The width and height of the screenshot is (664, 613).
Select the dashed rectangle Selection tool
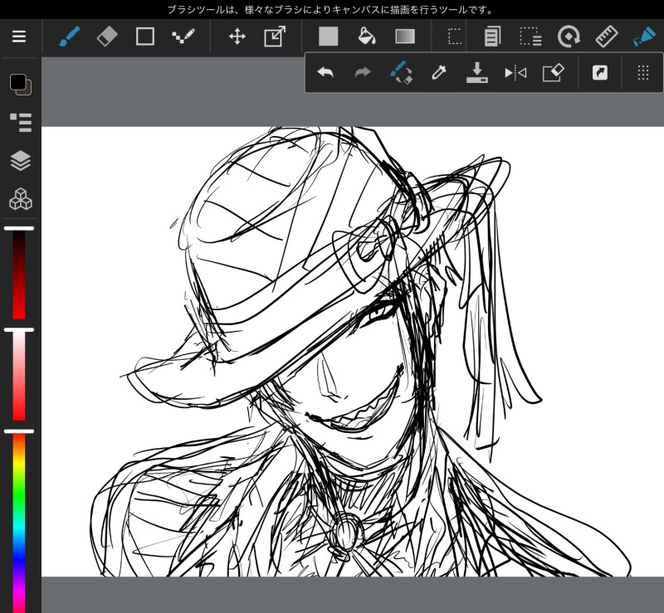(455, 36)
